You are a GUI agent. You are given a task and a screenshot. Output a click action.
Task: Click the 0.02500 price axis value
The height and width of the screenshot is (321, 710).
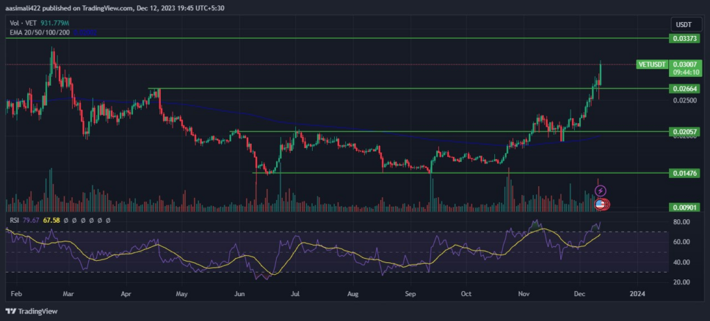(683, 100)
